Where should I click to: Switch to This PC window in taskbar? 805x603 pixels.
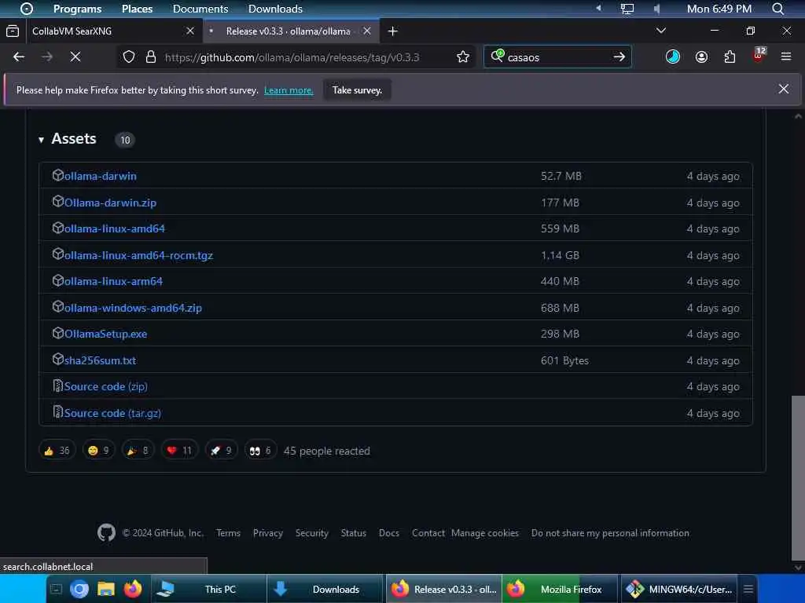tap(208, 589)
